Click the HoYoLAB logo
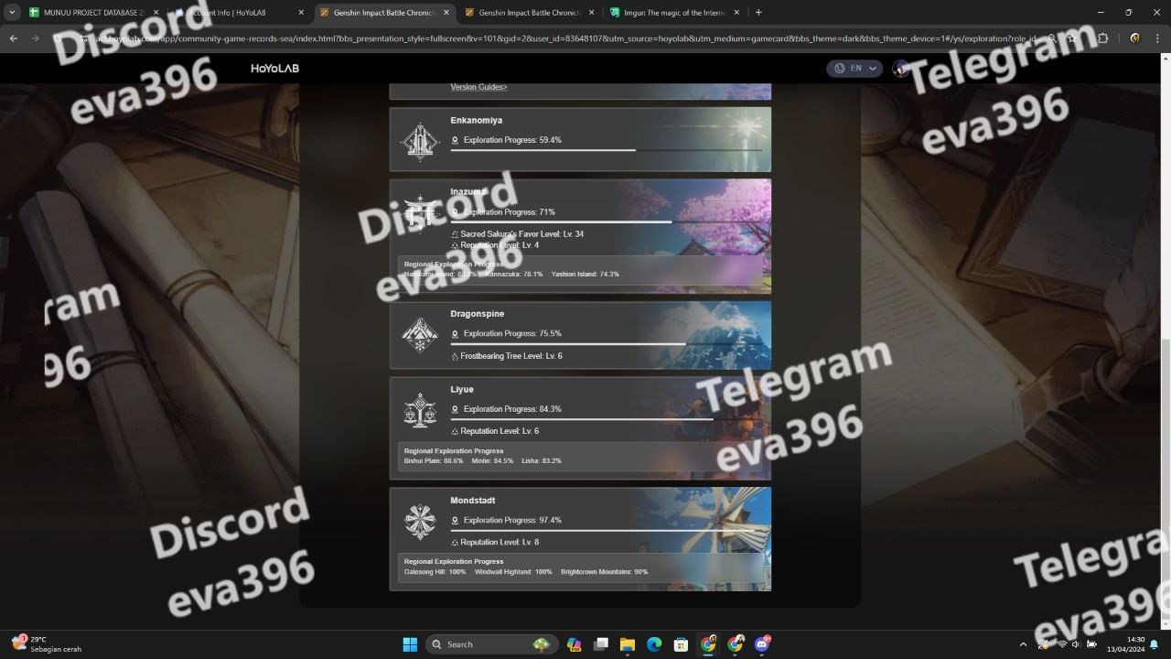1171x659 pixels. (275, 69)
